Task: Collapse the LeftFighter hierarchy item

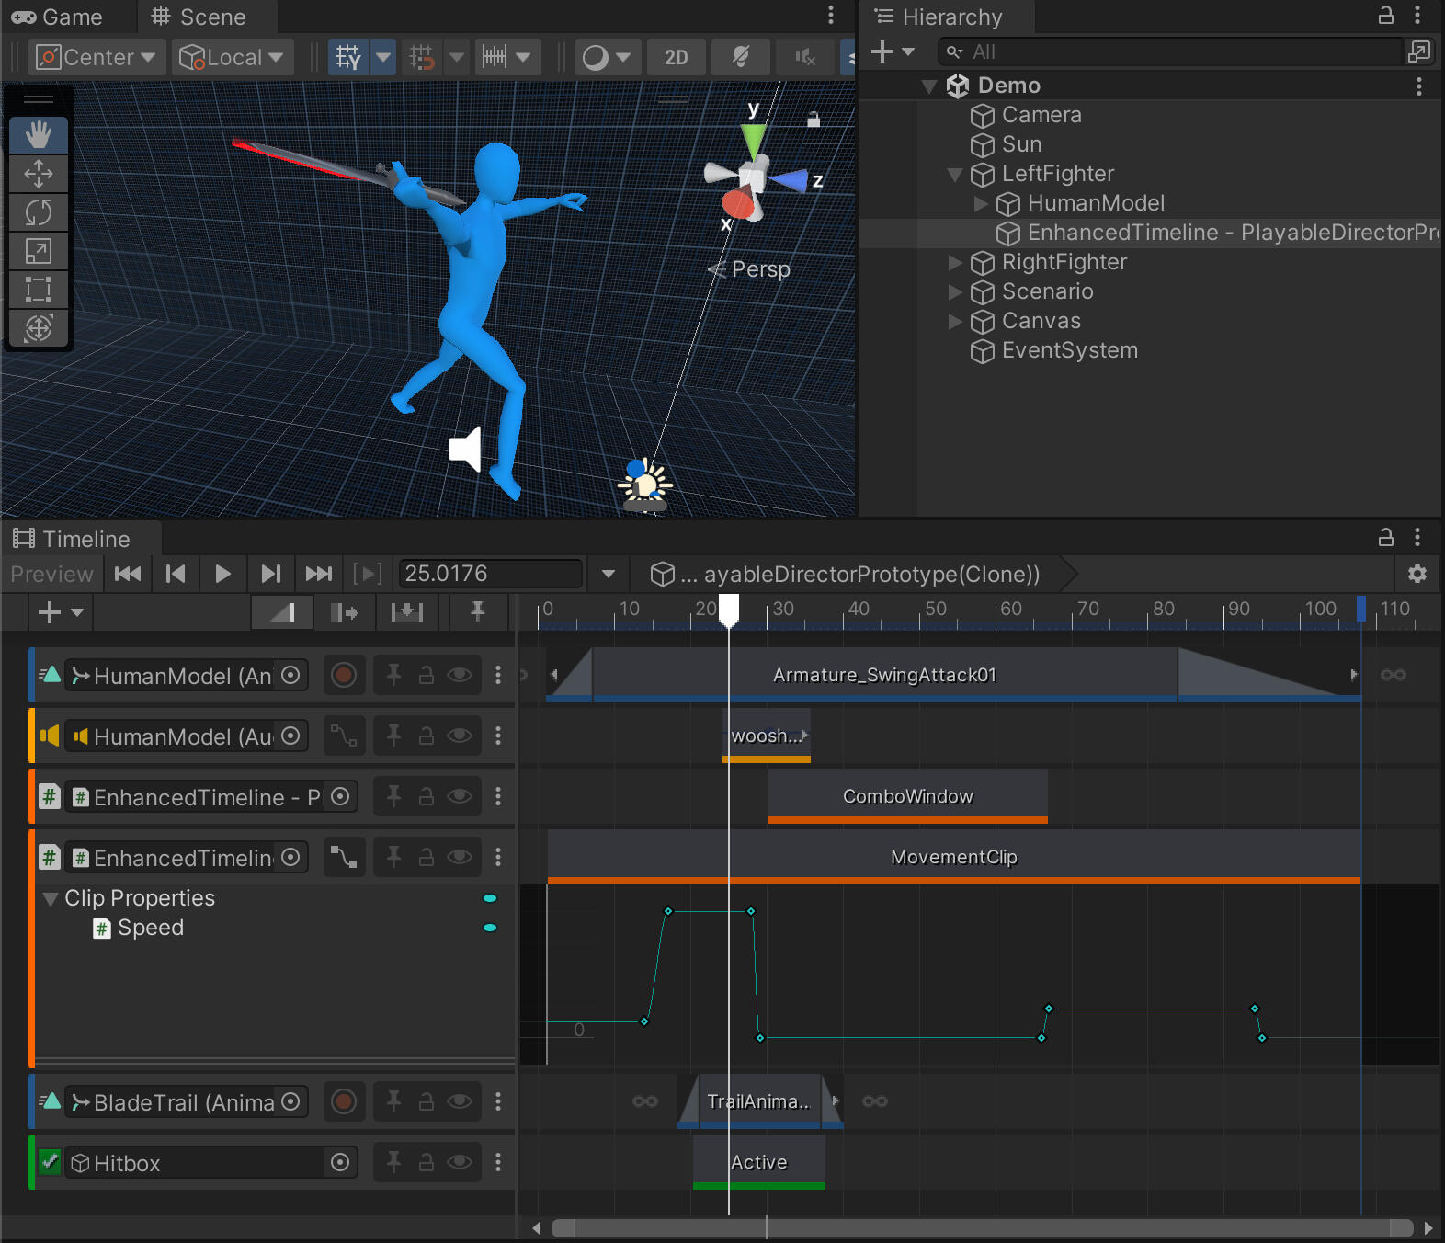Action: tap(955, 175)
